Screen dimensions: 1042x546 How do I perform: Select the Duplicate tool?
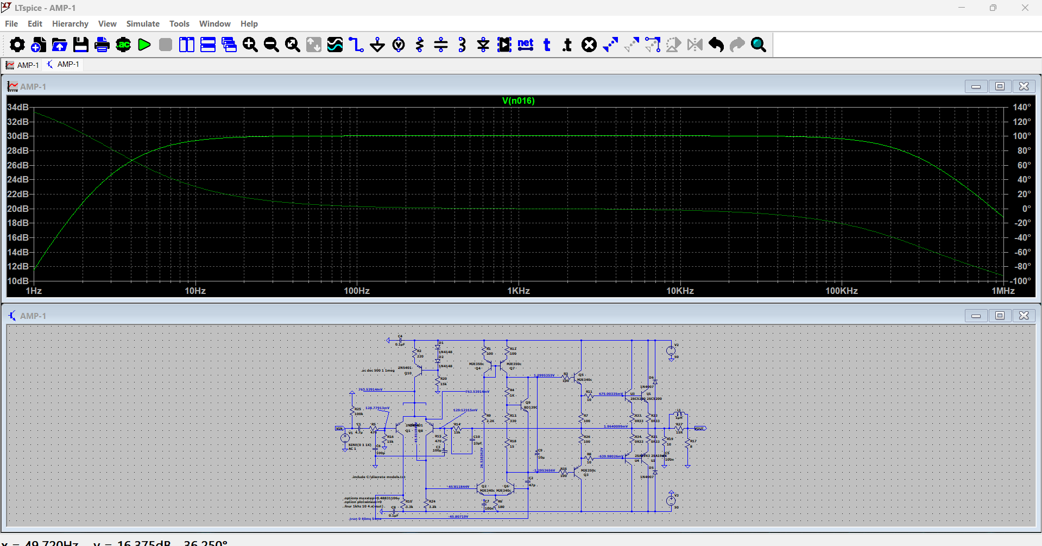[x=610, y=45]
